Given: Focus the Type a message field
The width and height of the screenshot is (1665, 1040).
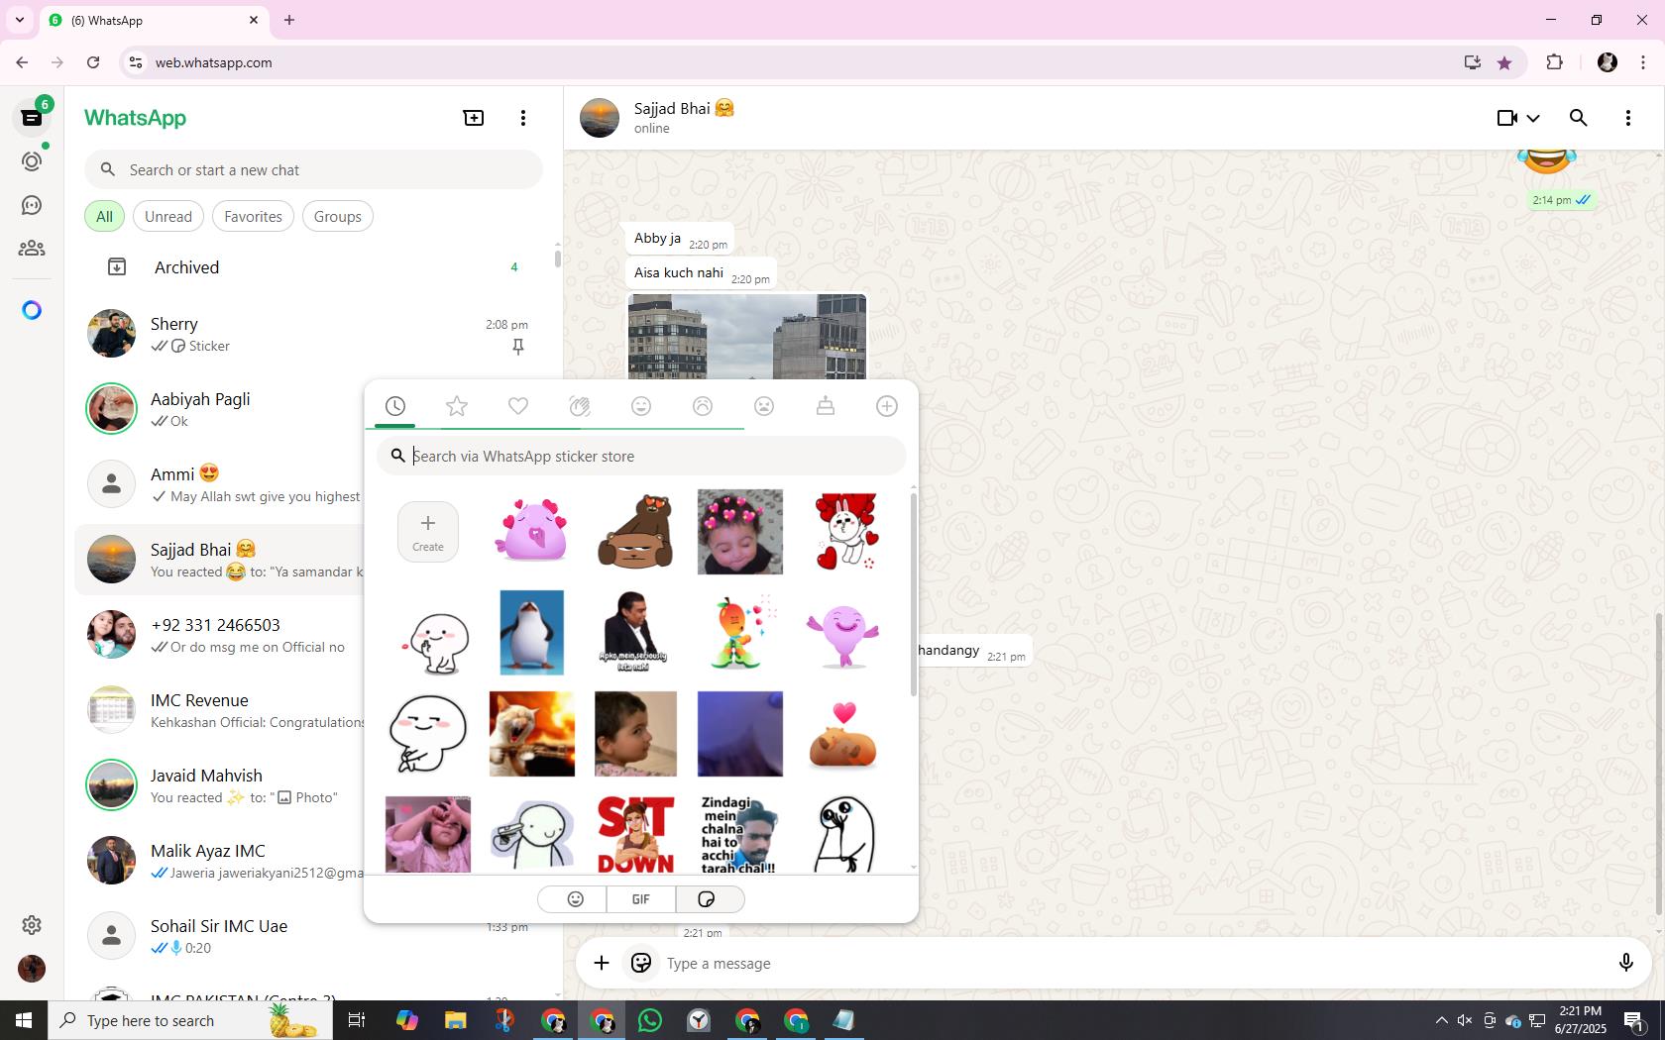Looking at the screenshot, I should click(1135, 964).
